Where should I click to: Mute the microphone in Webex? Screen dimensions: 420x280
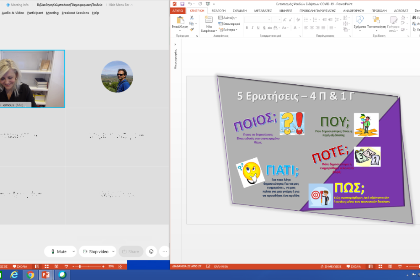pyautogui.click(x=58, y=251)
